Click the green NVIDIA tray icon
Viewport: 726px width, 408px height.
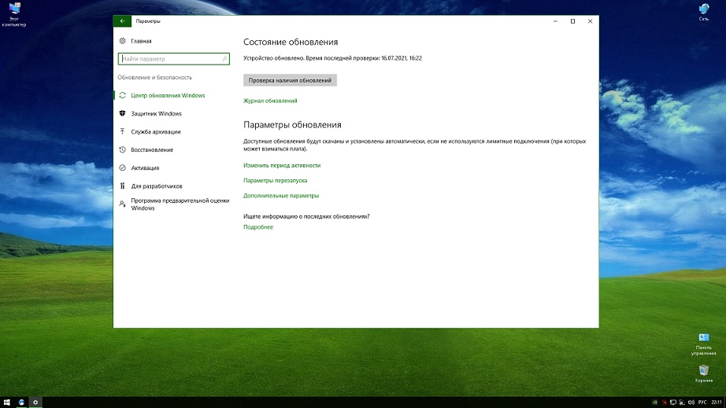pos(654,402)
